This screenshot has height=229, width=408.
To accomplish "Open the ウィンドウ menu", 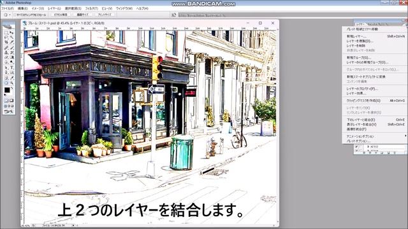I will [x=124, y=8].
